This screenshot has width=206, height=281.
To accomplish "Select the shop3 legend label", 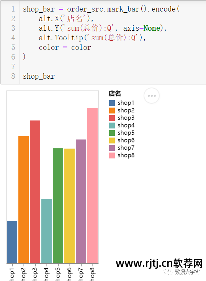I will (126, 118).
